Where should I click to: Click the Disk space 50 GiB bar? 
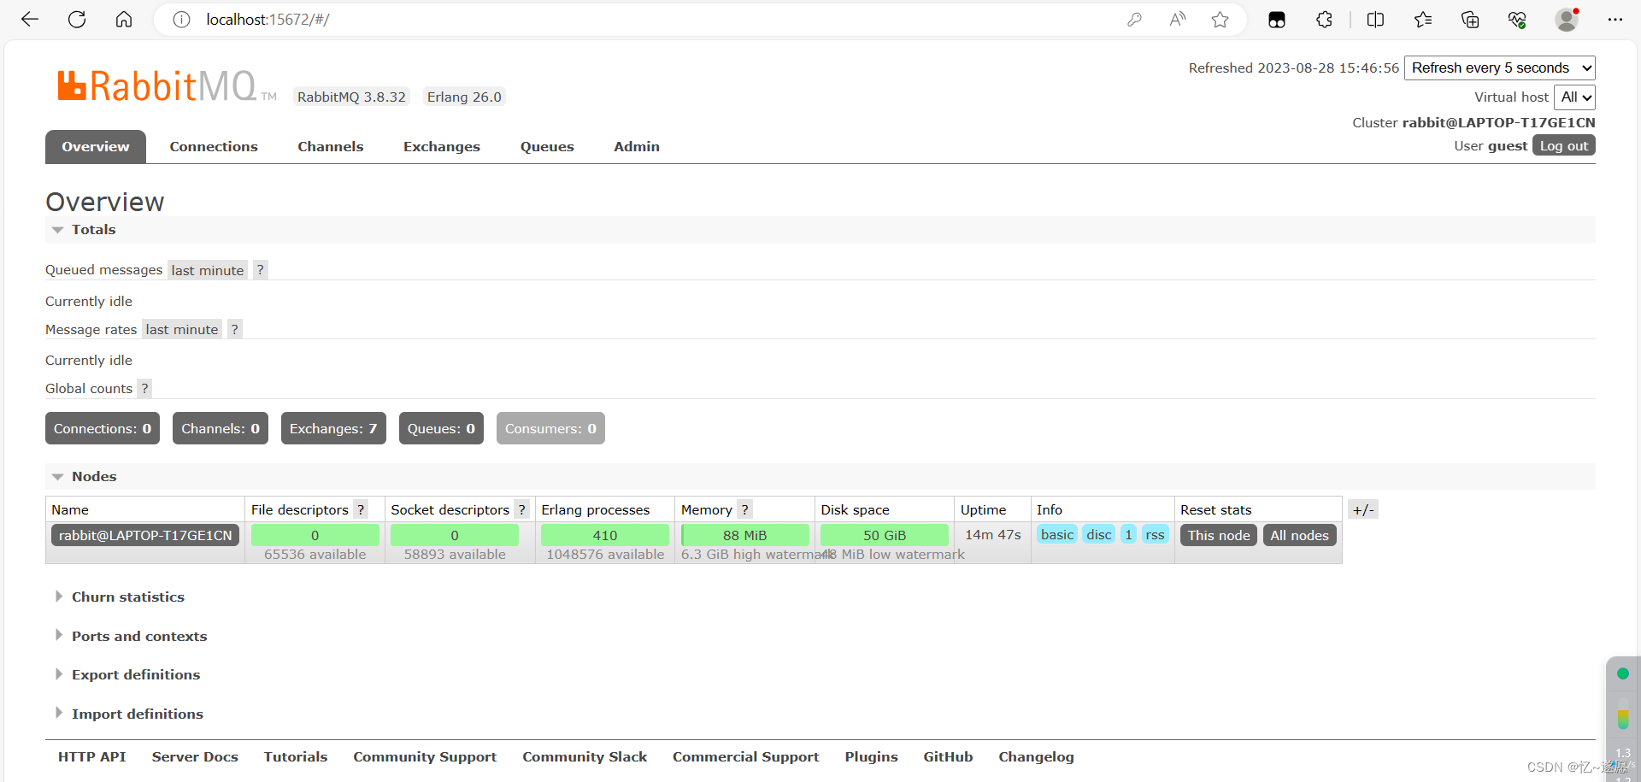[884, 535]
